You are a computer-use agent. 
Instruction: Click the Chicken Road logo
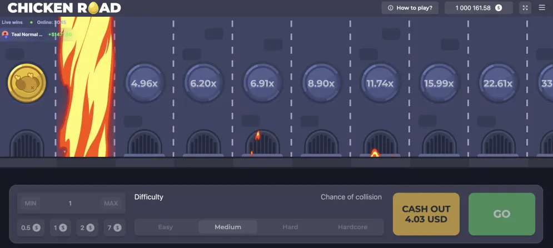tap(64, 8)
